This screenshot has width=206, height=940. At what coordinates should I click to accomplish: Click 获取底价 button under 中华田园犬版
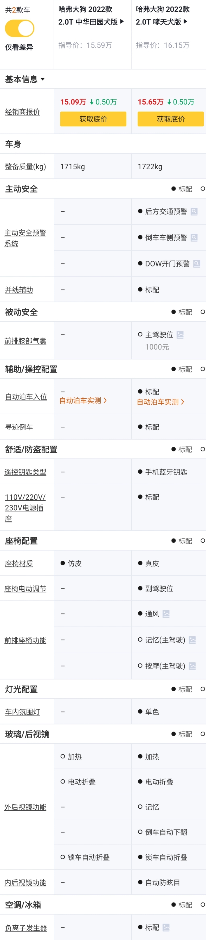click(93, 119)
